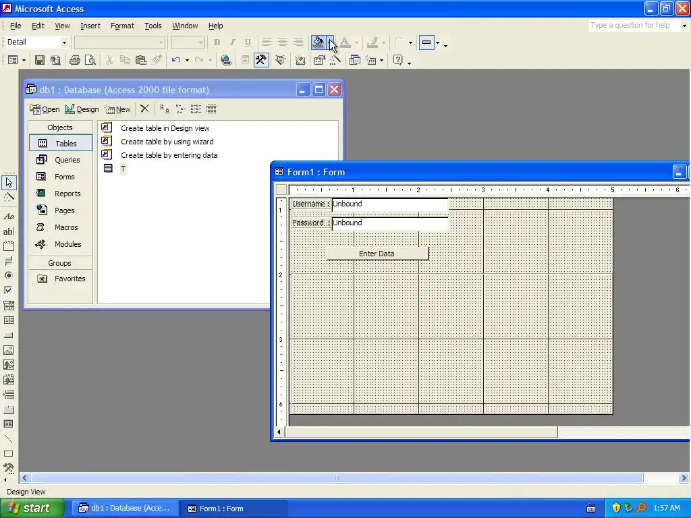The height and width of the screenshot is (518, 691).
Task: Open the Insert menu
Action: (90, 26)
